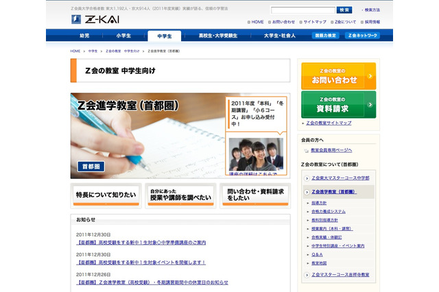
Task: Open 教科別指導方針 sidebar link
Action: pos(324,220)
